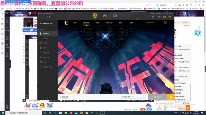Image resolution: width=206 pixels, height=115 pixels.
Task: Click the blue 背包 button below stream
Action: pyautogui.click(x=149, y=109)
